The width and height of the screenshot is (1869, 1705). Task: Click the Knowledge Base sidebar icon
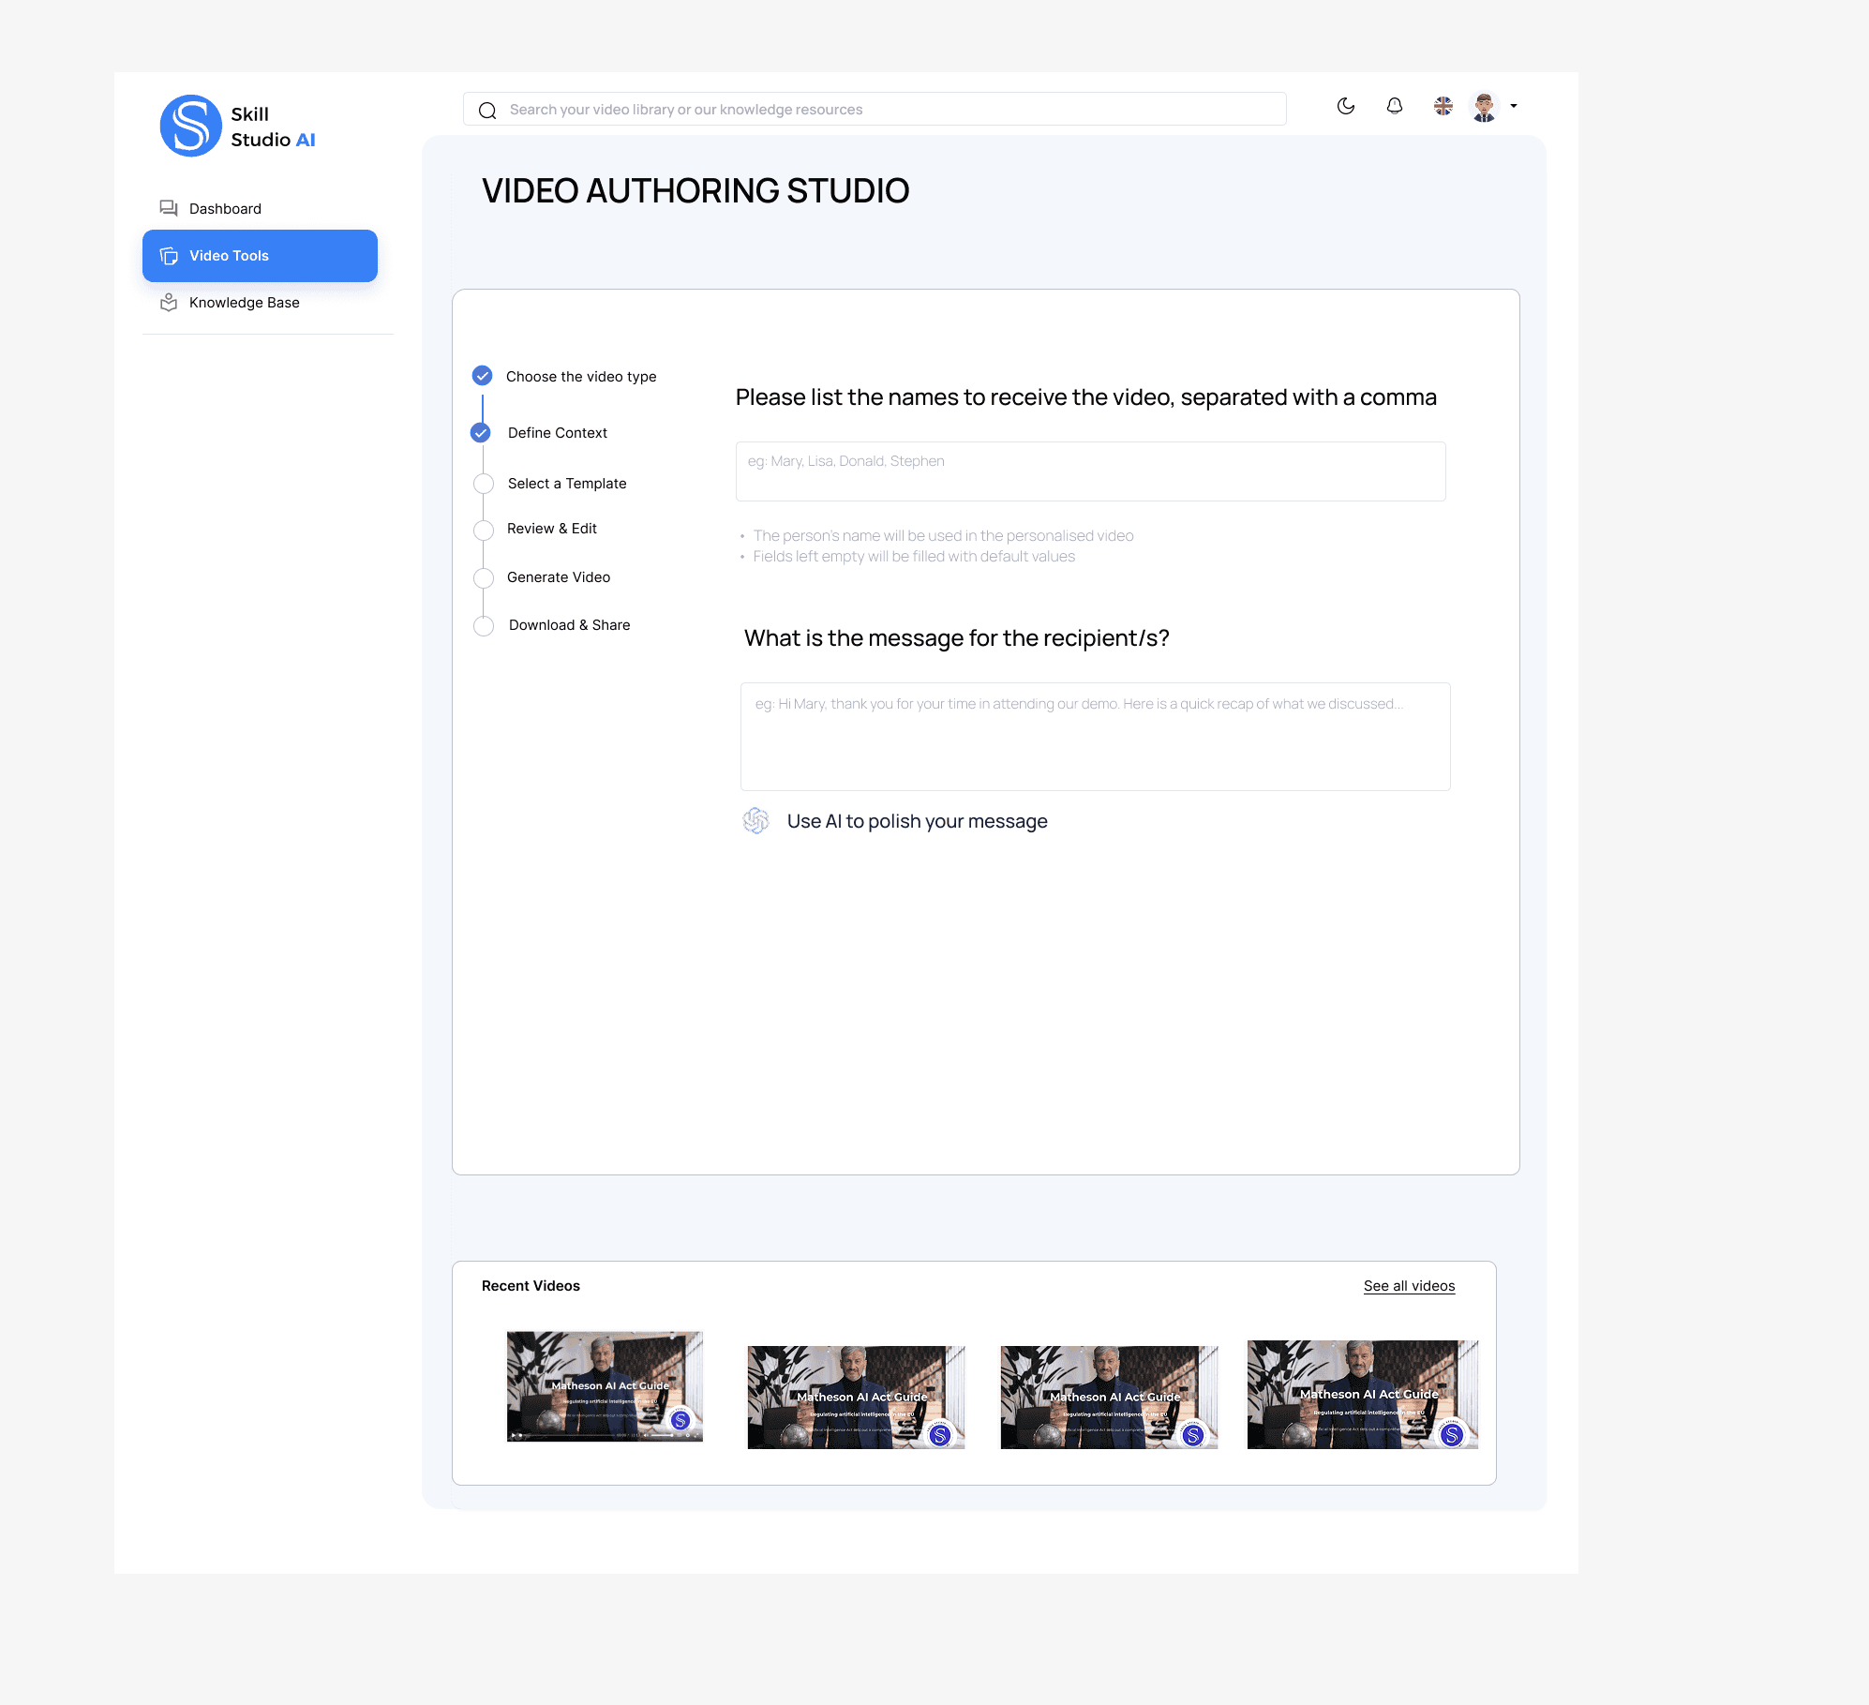click(169, 303)
